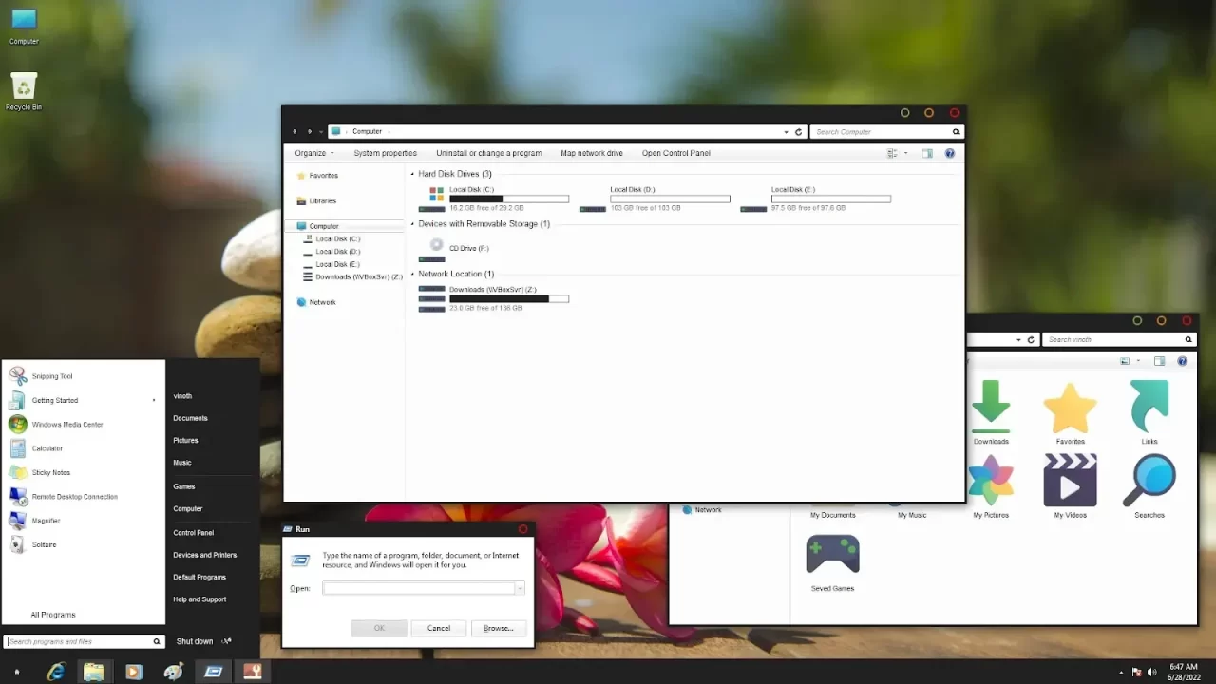This screenshot has width=1216, height=684.
Task: Launch Internet Explorer from the taskbar
Action: click(56, 672)
